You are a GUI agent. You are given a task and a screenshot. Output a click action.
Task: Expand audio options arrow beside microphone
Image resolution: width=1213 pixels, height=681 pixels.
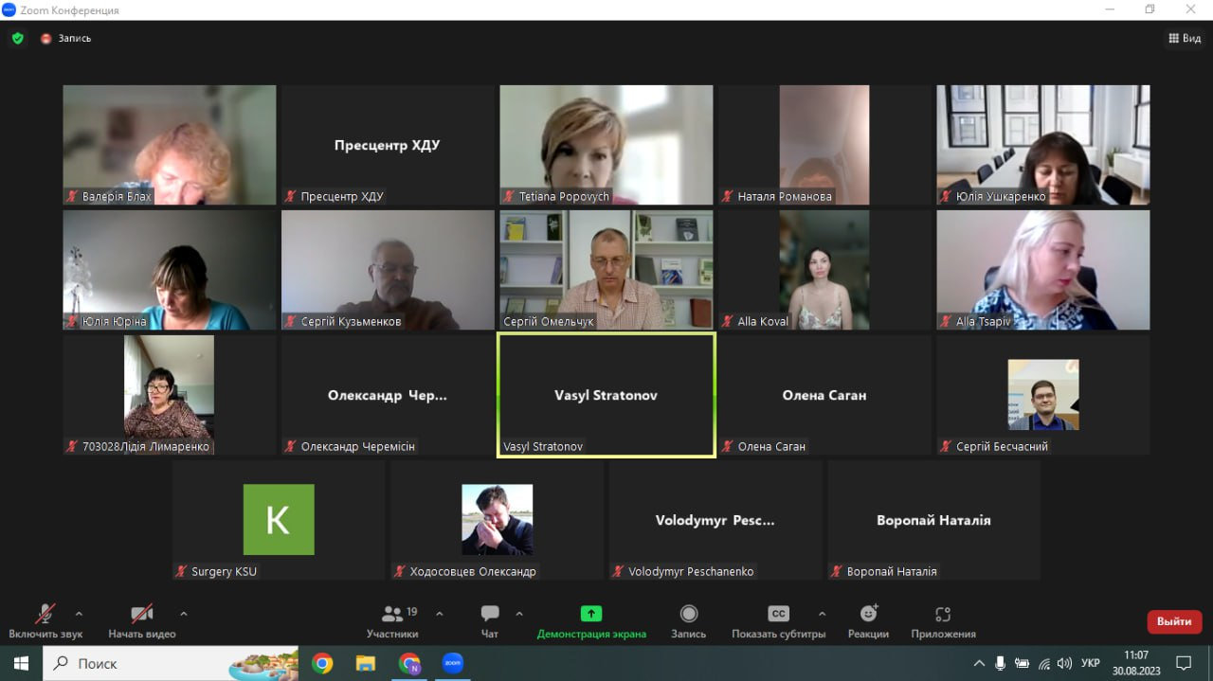point(79,614)
